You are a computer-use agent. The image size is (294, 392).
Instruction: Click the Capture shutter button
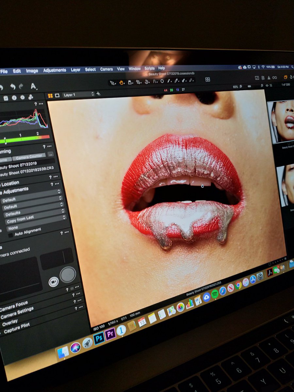68,274
